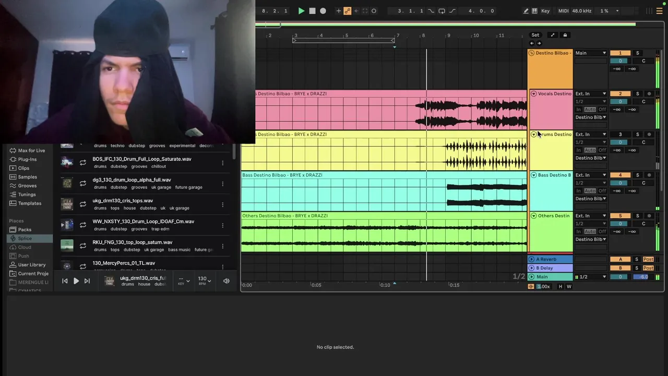The width and height of the screenshot is (668, 376).
Task: Arm recording on Vocals Destino track
Action: [649, 93]
